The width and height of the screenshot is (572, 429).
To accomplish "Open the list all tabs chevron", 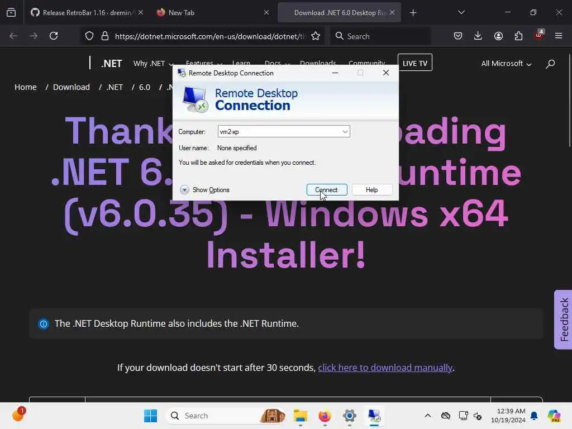I will click(461, 13).
